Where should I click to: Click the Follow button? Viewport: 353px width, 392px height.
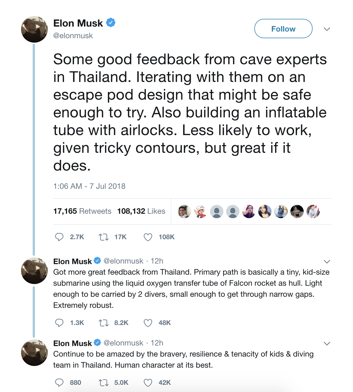(x=283, y=29)
